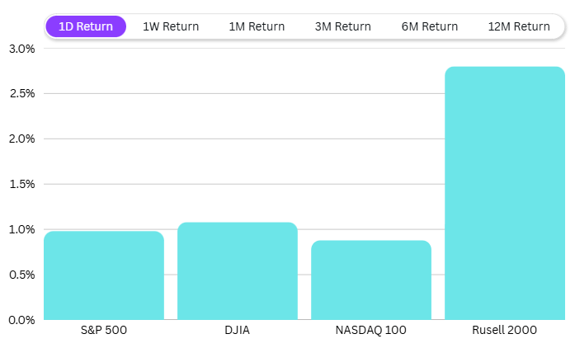Click the tall Rusell 2000 bar
Image resolution: width=575 pixels, height=348 pixels.
point(505,193)
